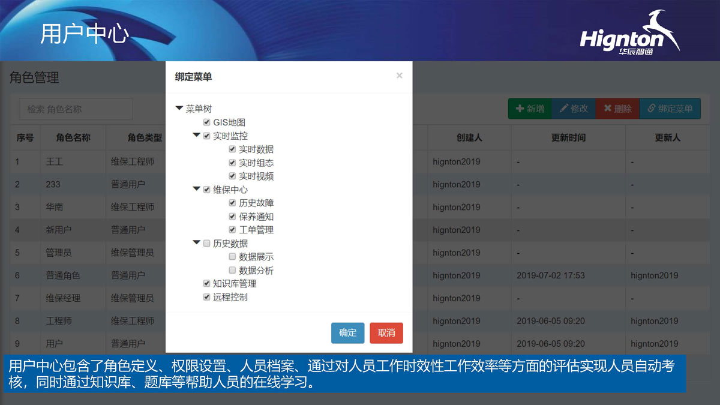The height and width of the screenshot is (405, 720).
Task: Click the 取消 cancel button
Action: 386,333
